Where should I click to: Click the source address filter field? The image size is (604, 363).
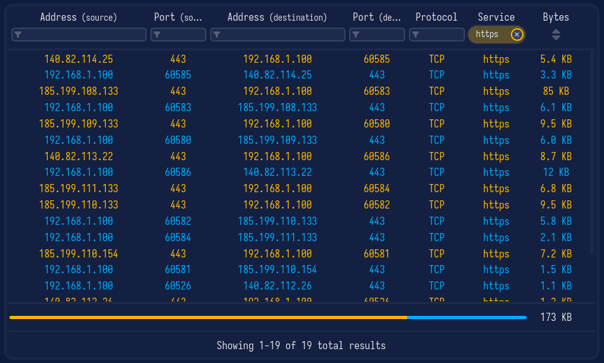pos(79,35)
